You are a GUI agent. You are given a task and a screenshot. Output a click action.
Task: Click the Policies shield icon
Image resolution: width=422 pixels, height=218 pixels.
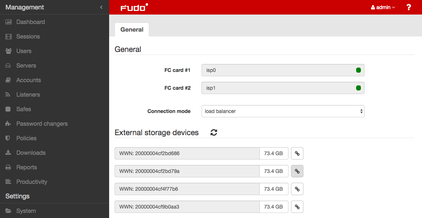[x=8, y=138]
